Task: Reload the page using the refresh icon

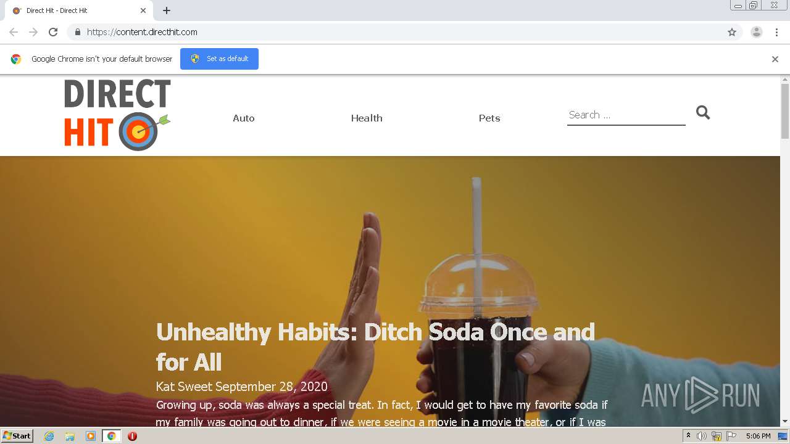Action: (x=53, y=32)
